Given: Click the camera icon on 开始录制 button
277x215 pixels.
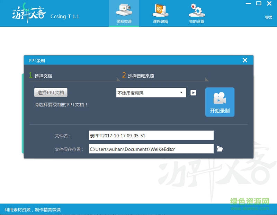Looking at the screenshot, I should [220, 98].
